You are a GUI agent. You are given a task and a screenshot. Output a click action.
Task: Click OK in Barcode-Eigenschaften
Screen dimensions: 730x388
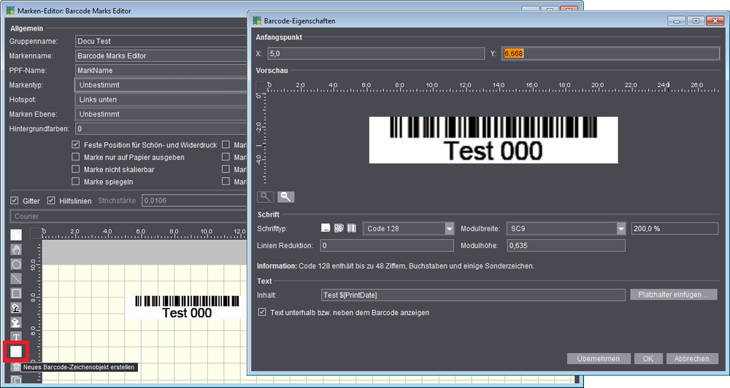(x=648, y=359)
